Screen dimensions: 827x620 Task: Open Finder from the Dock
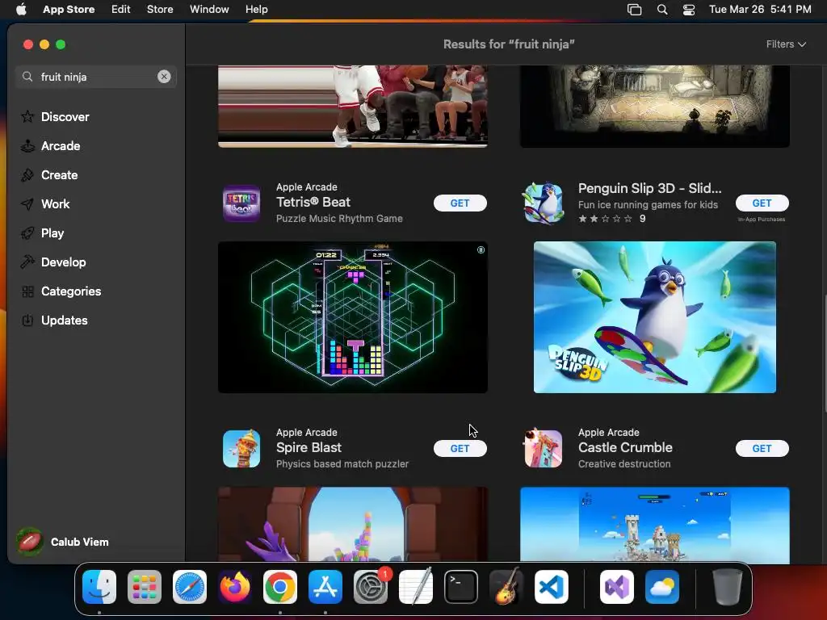(x=99, y=587)
